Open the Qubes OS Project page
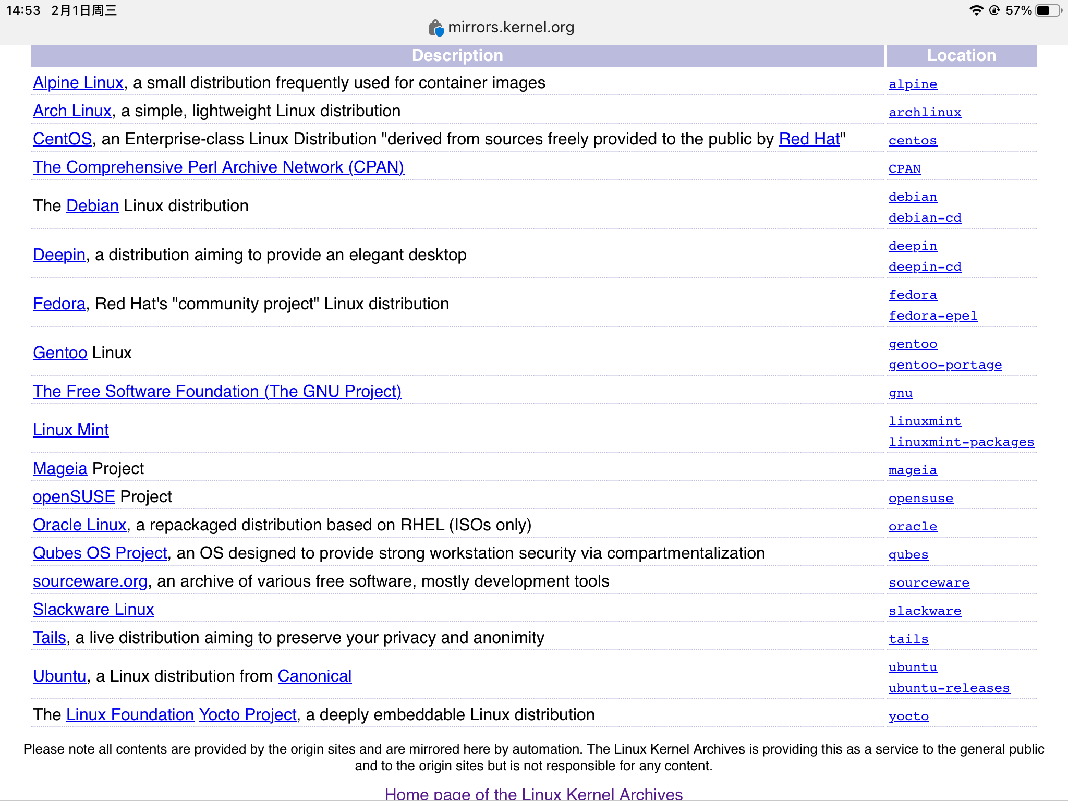 tap(99, 553)
